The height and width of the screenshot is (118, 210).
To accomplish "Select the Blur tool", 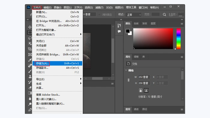I will tap(30, 99).
